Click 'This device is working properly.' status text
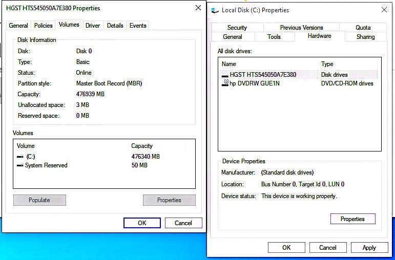Image resolution: width=395 pixels, height=260 pixels. pos(299,196)
